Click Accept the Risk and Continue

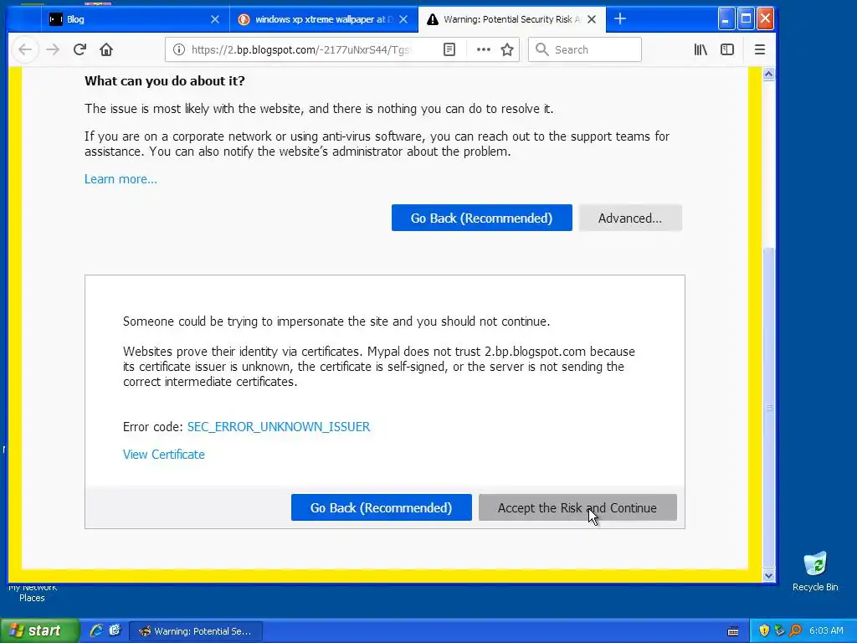[577, 507]
